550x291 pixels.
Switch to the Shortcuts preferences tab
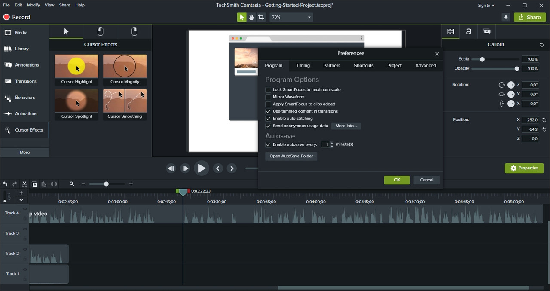[364, 65]
